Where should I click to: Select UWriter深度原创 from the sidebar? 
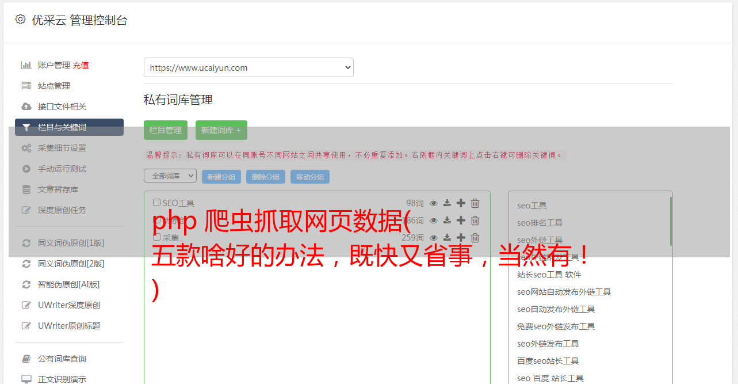69,305
